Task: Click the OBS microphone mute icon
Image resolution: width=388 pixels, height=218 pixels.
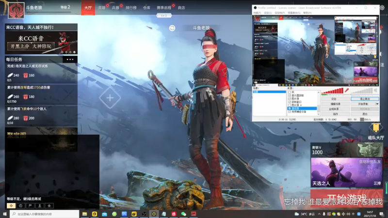Action: click(x=347, y=91)
